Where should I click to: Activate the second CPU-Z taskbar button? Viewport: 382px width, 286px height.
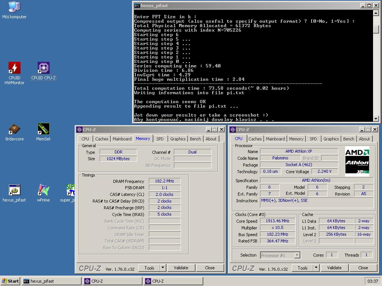click(173, 281)
